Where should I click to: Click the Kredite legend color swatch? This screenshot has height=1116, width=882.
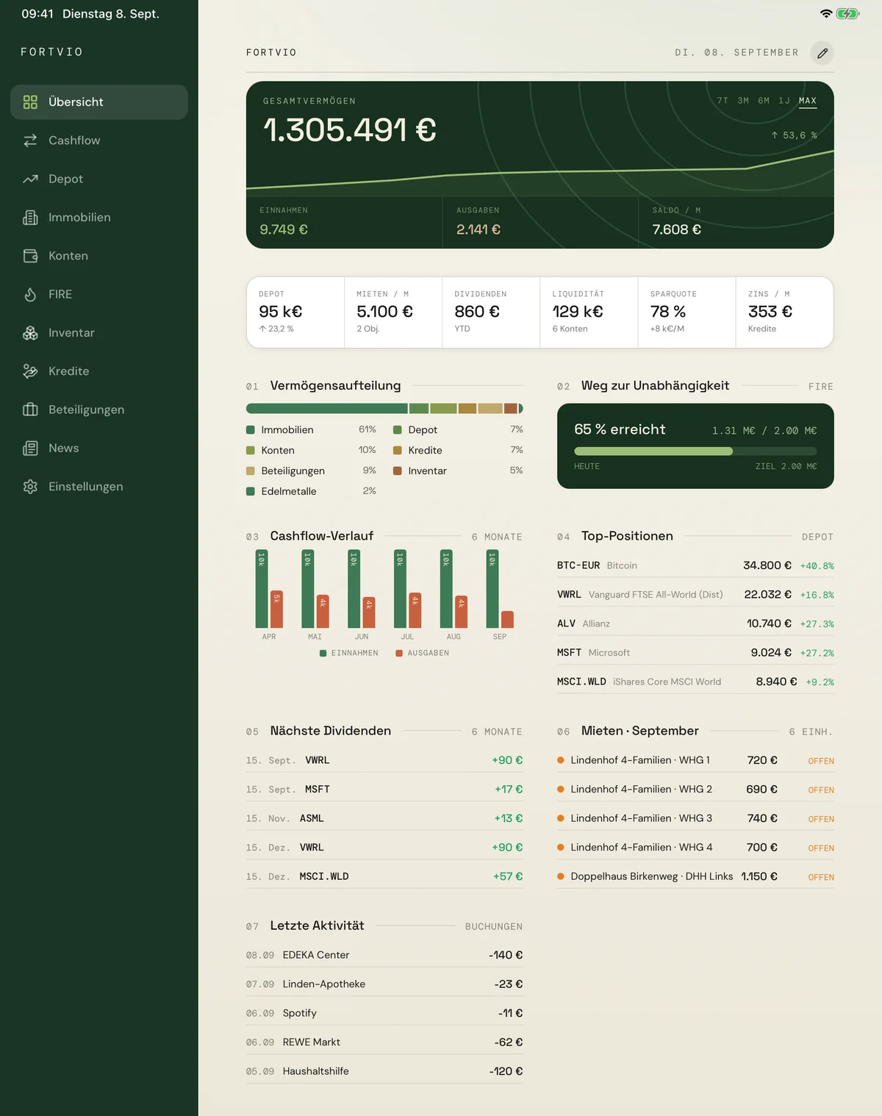tap(398, 451)
